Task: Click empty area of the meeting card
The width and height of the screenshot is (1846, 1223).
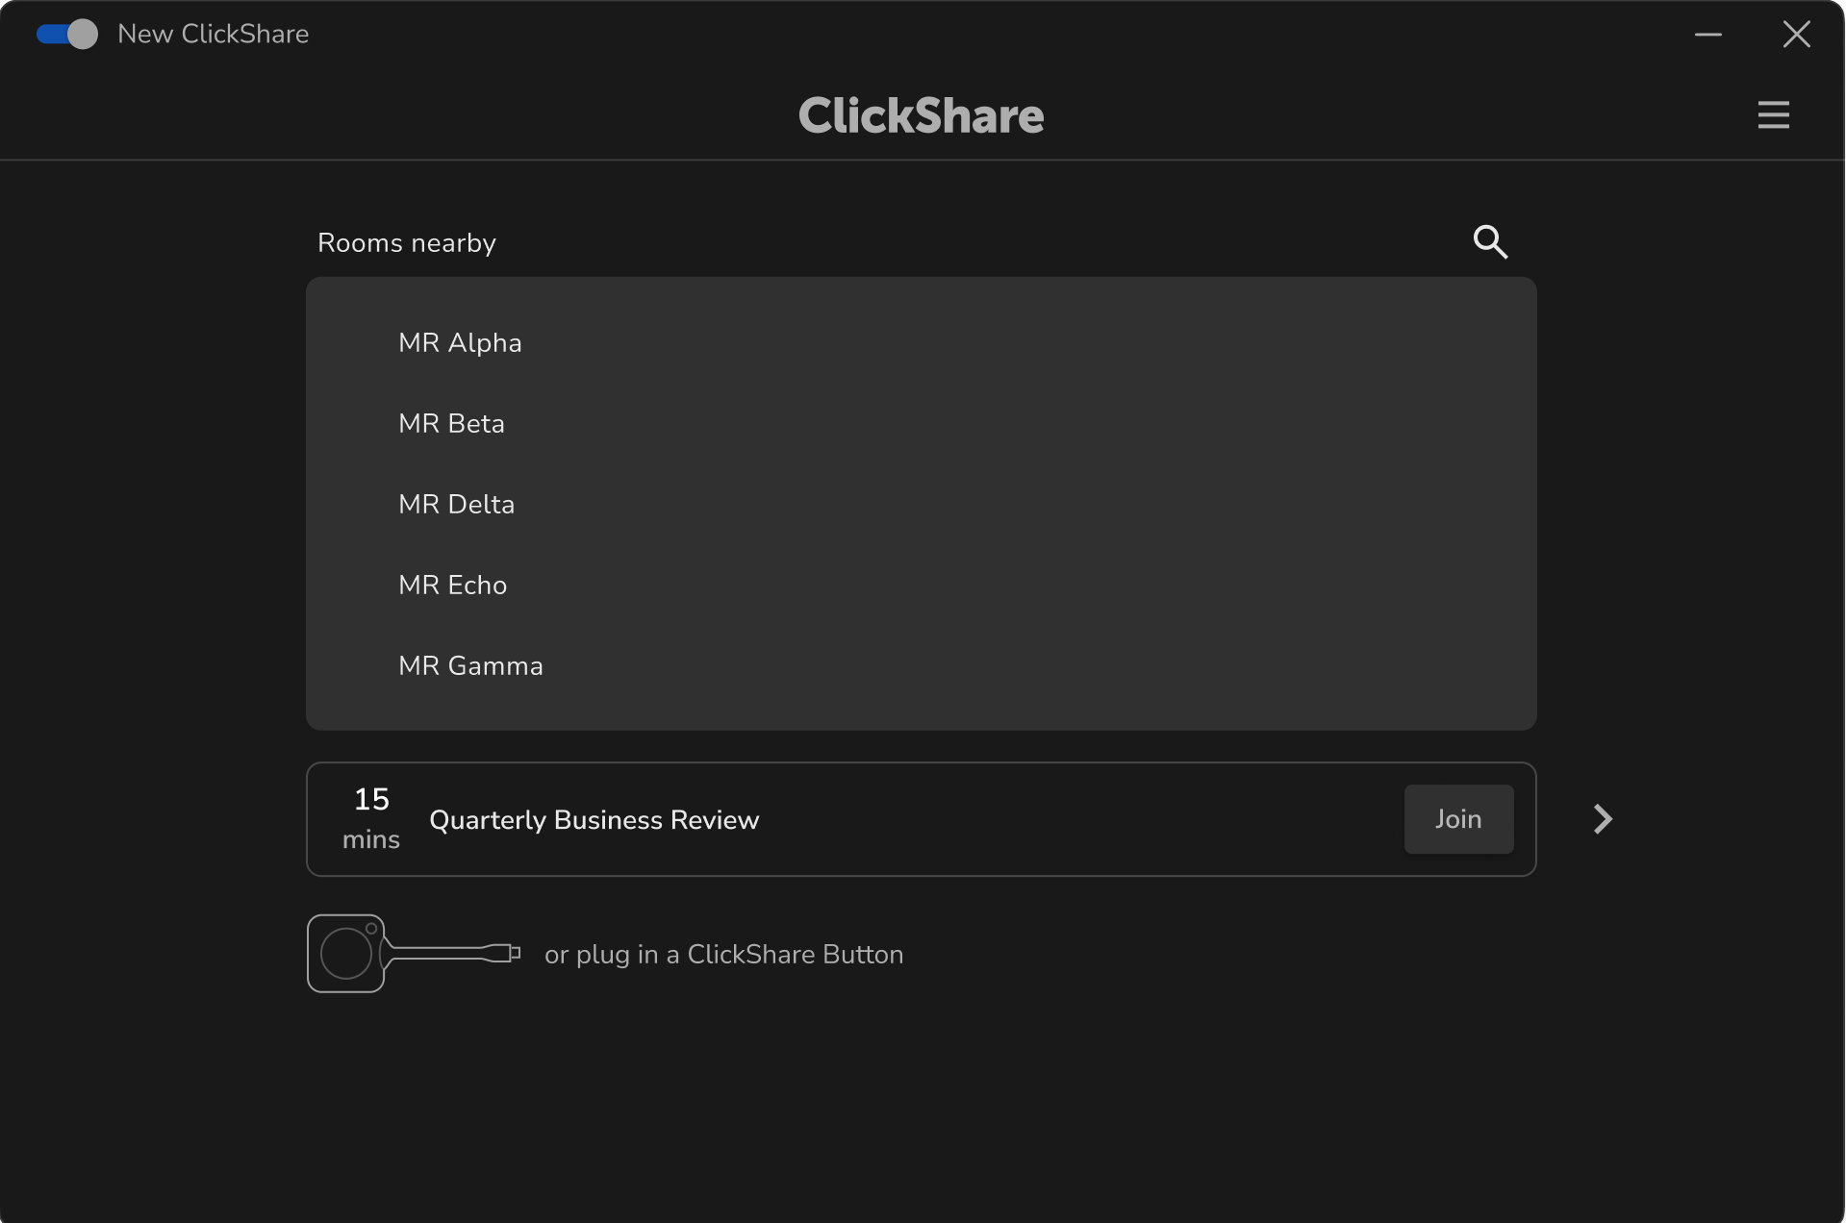Action: [1058, 819]
